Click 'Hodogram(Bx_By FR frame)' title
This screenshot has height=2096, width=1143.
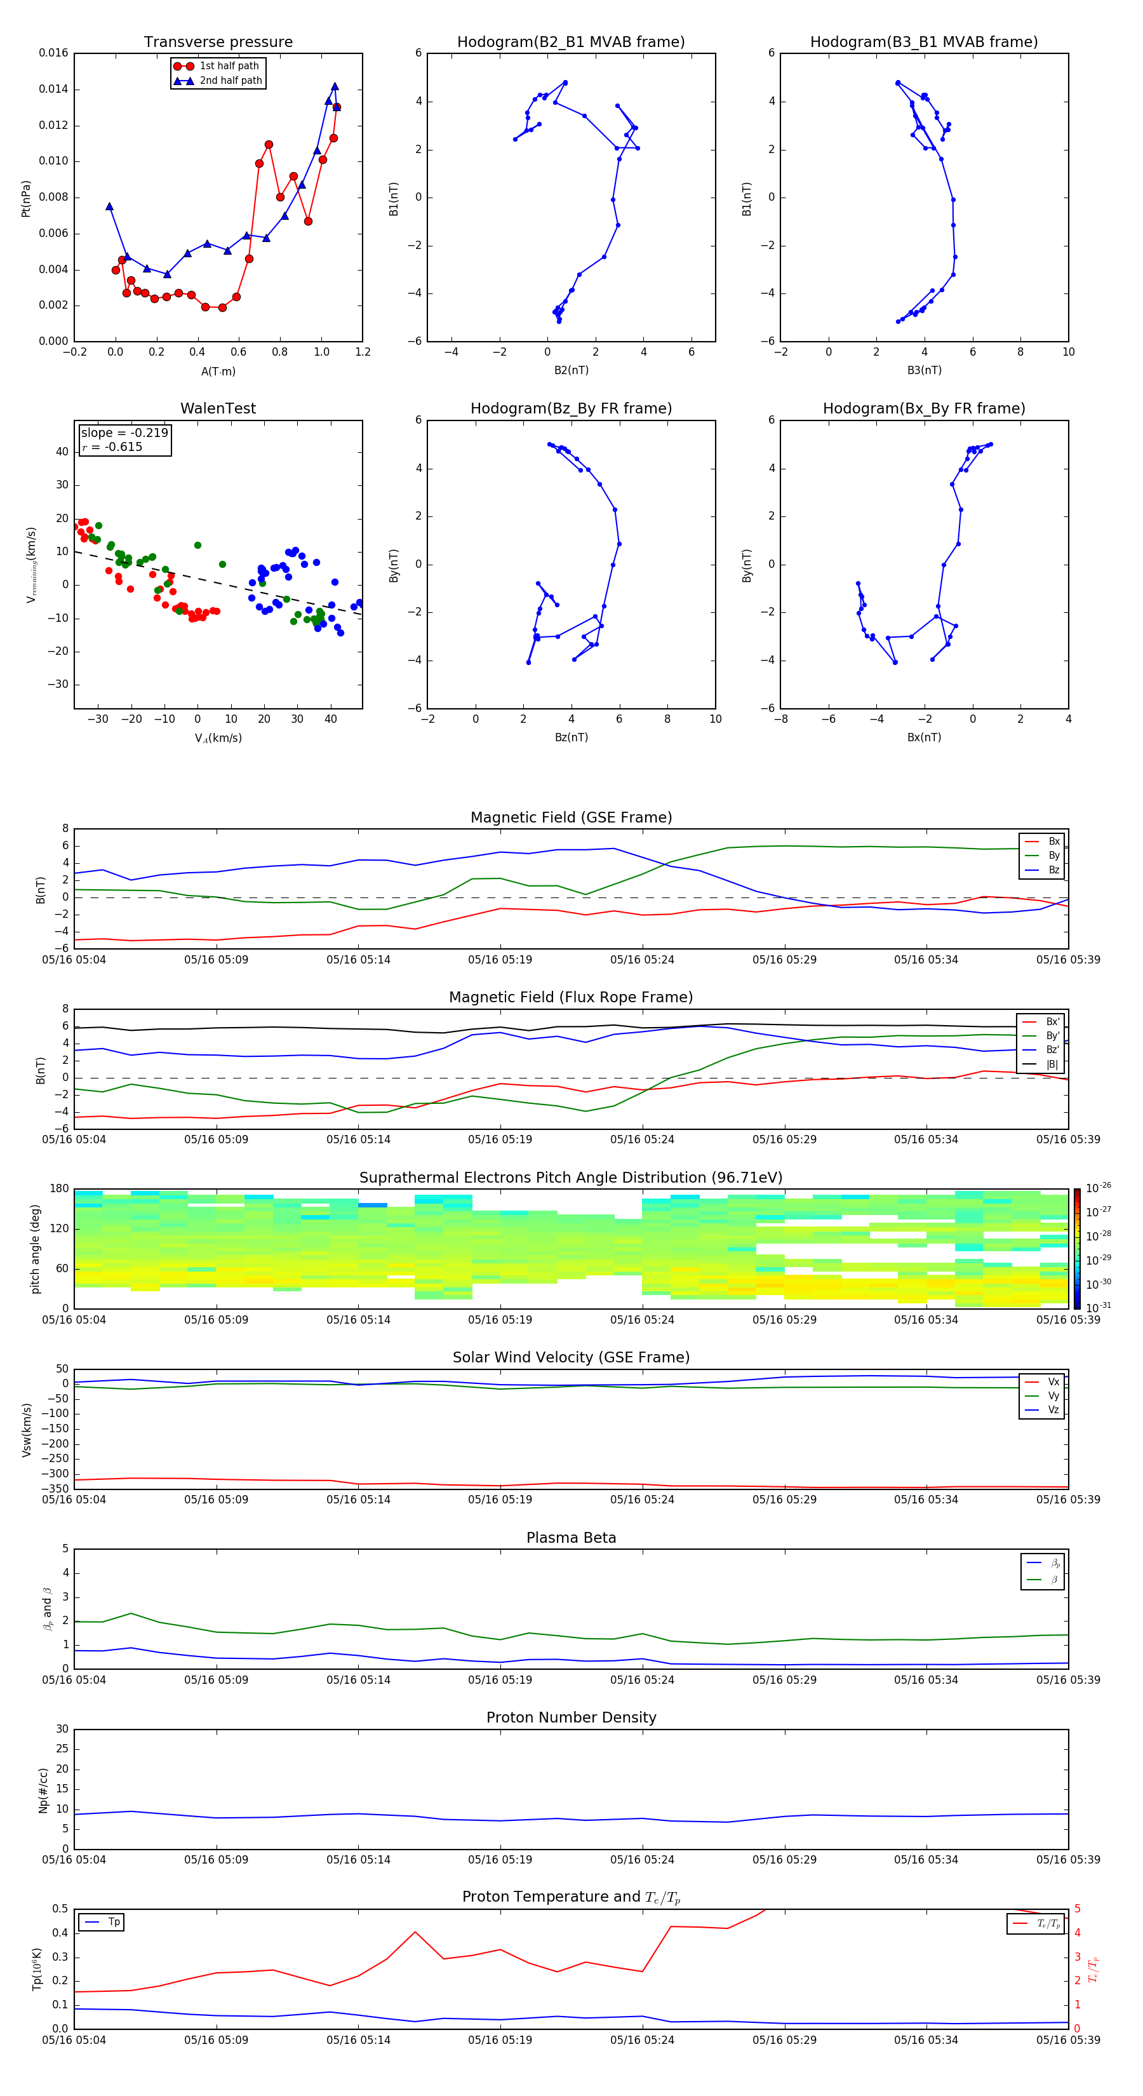click(924, 408)
